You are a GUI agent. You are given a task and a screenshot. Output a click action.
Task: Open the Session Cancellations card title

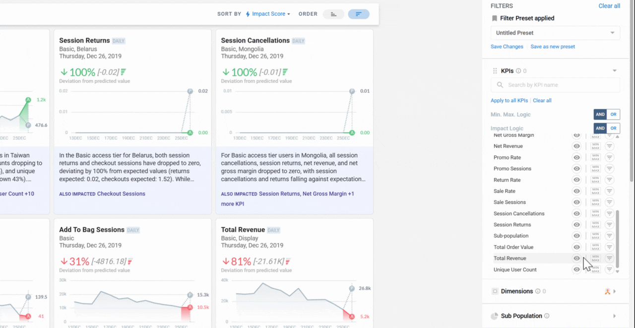255,41
